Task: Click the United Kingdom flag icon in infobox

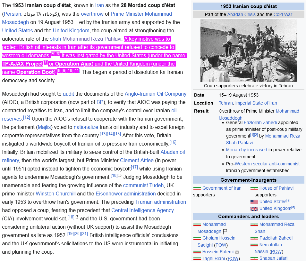Action: pyautogui.click(x=254, y=209)
